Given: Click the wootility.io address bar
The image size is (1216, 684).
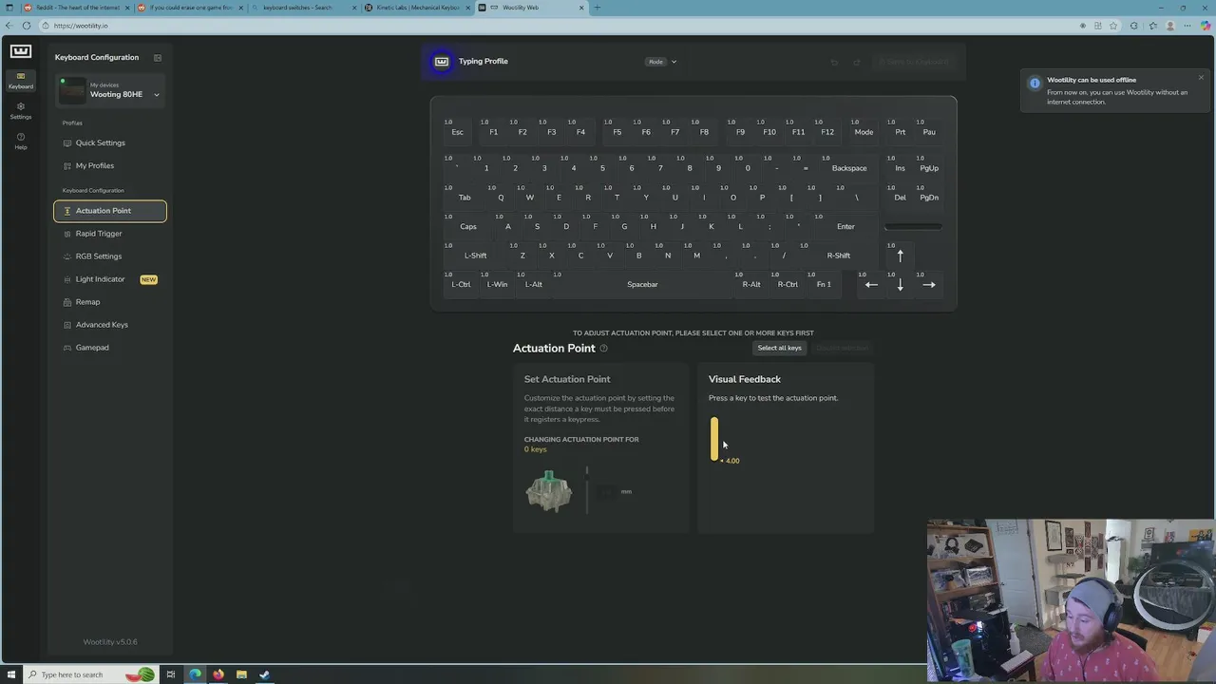Looking at the screenshot, I should 560,26.
